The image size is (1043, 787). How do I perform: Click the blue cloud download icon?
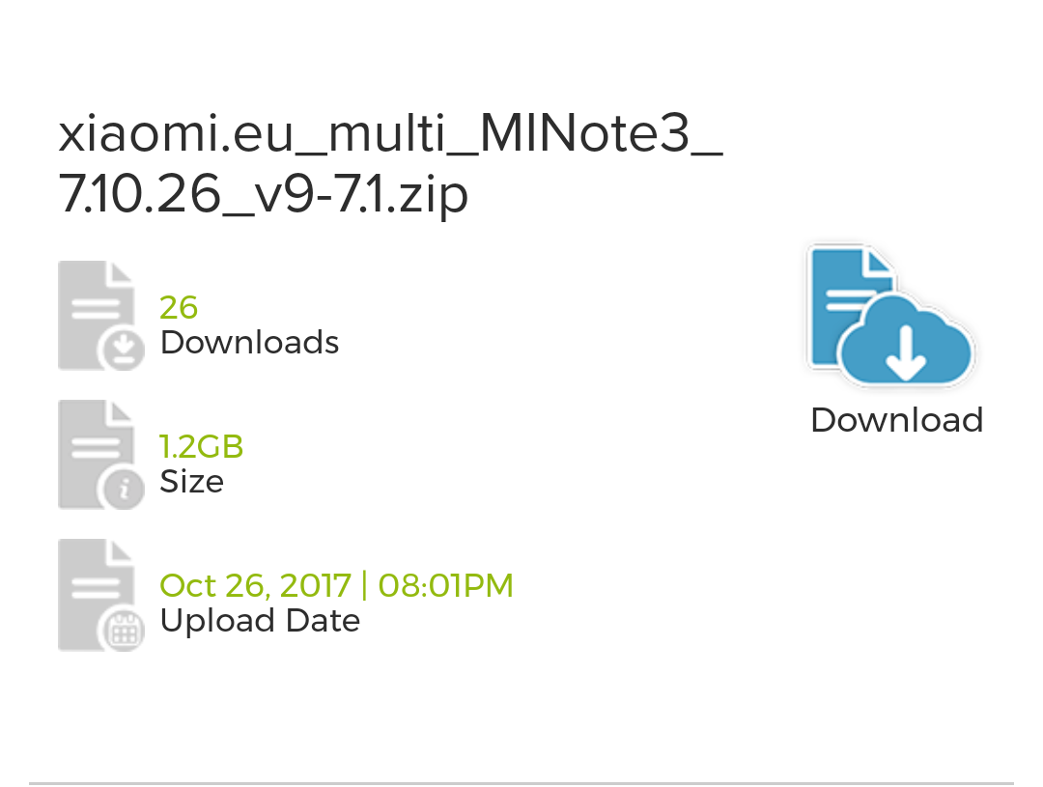click(x=891, y=317)
